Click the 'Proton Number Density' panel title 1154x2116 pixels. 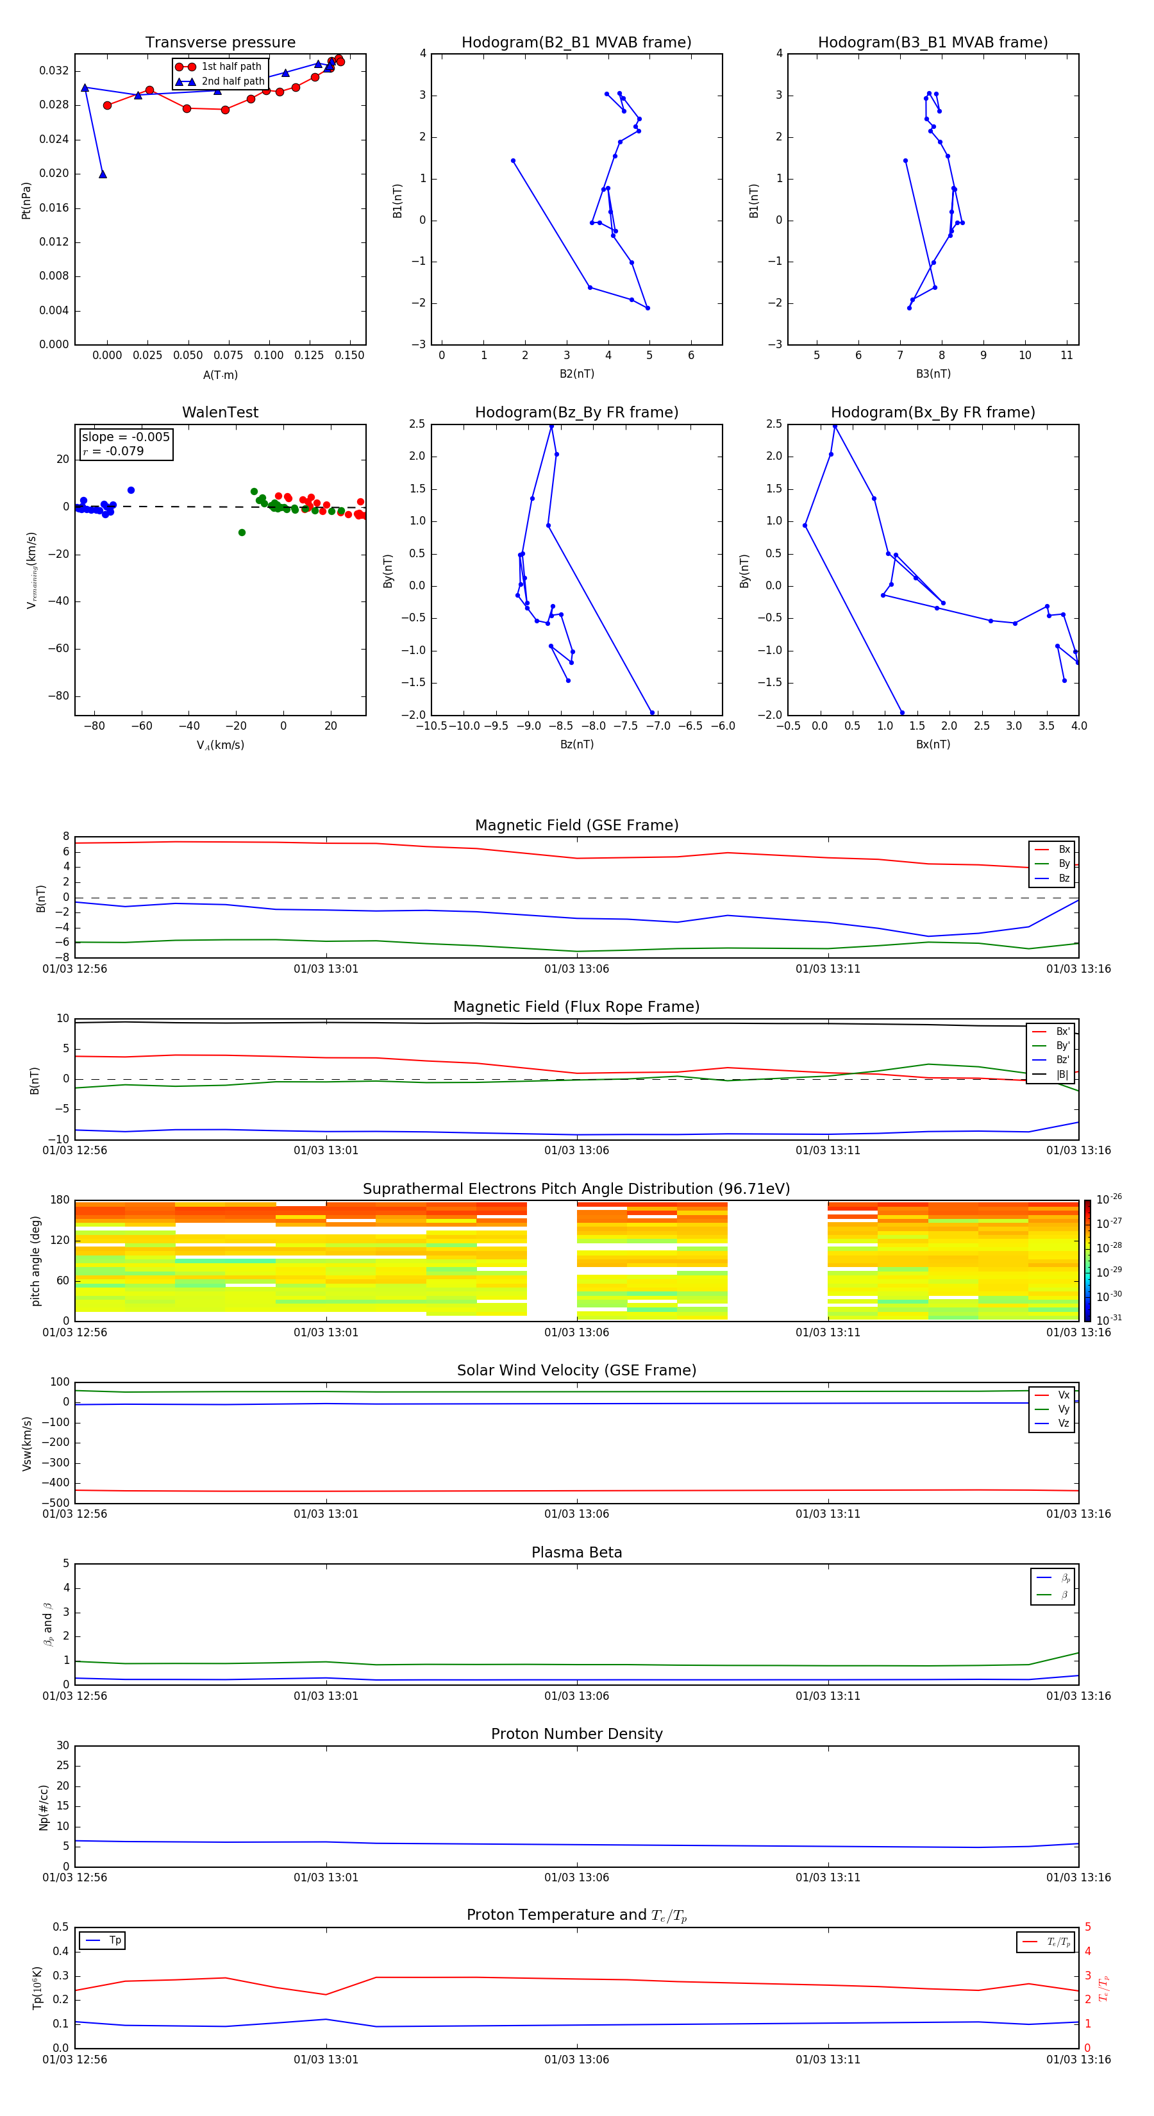(576, 1734)
